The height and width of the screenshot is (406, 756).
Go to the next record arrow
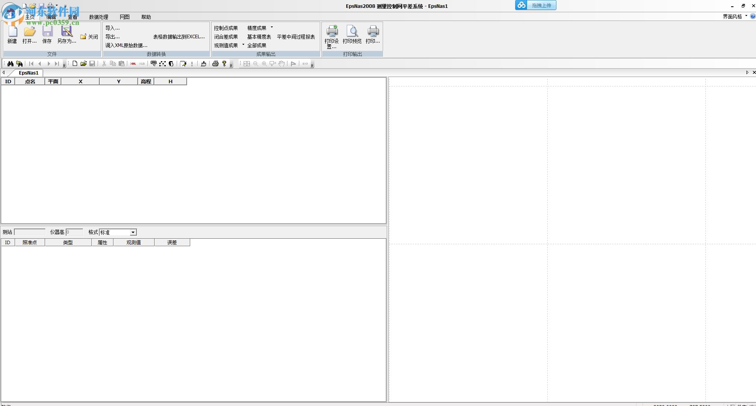[49, 64]
